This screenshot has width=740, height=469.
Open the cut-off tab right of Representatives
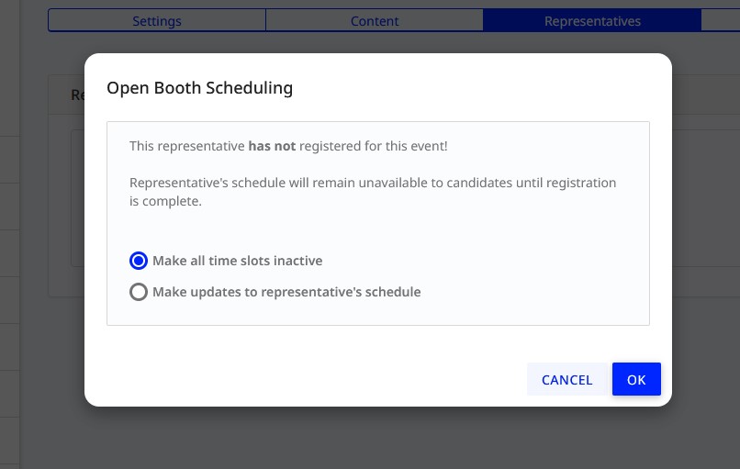721,21
